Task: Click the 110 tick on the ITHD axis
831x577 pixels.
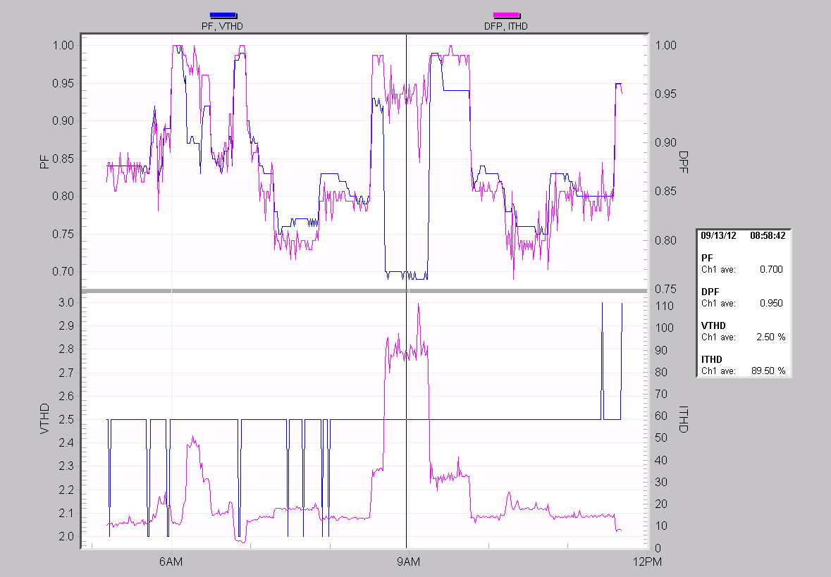Action: pyautogui.click(x=663, y=306)
